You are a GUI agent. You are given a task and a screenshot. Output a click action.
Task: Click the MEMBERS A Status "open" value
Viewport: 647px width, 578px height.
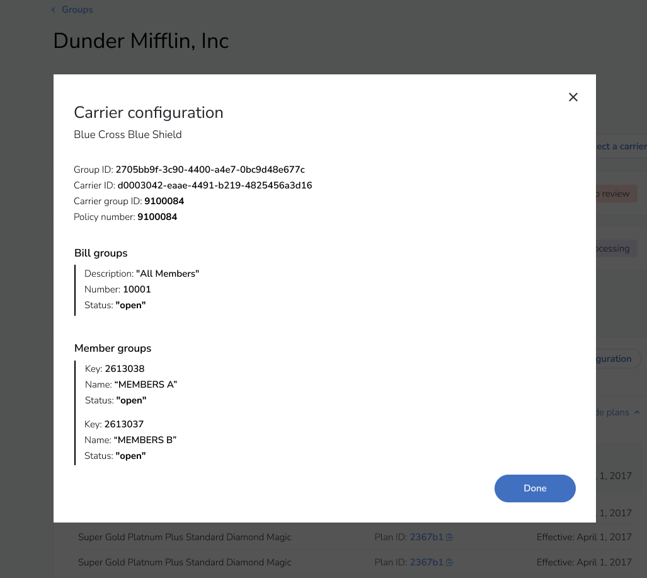pos(131,400)
